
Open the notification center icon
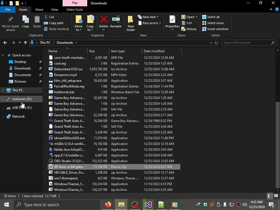pos(272,205)
